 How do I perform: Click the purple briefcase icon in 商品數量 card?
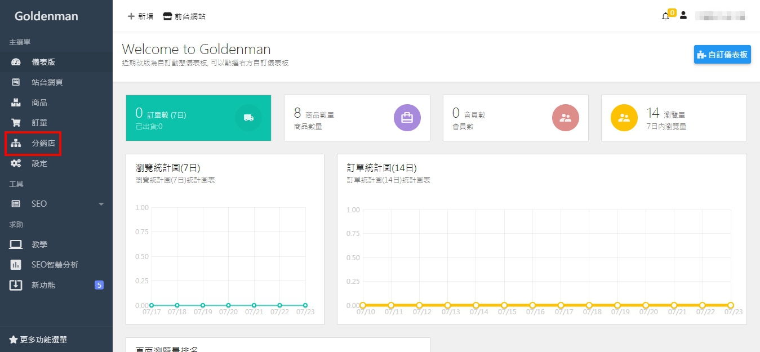coord(407,118)
